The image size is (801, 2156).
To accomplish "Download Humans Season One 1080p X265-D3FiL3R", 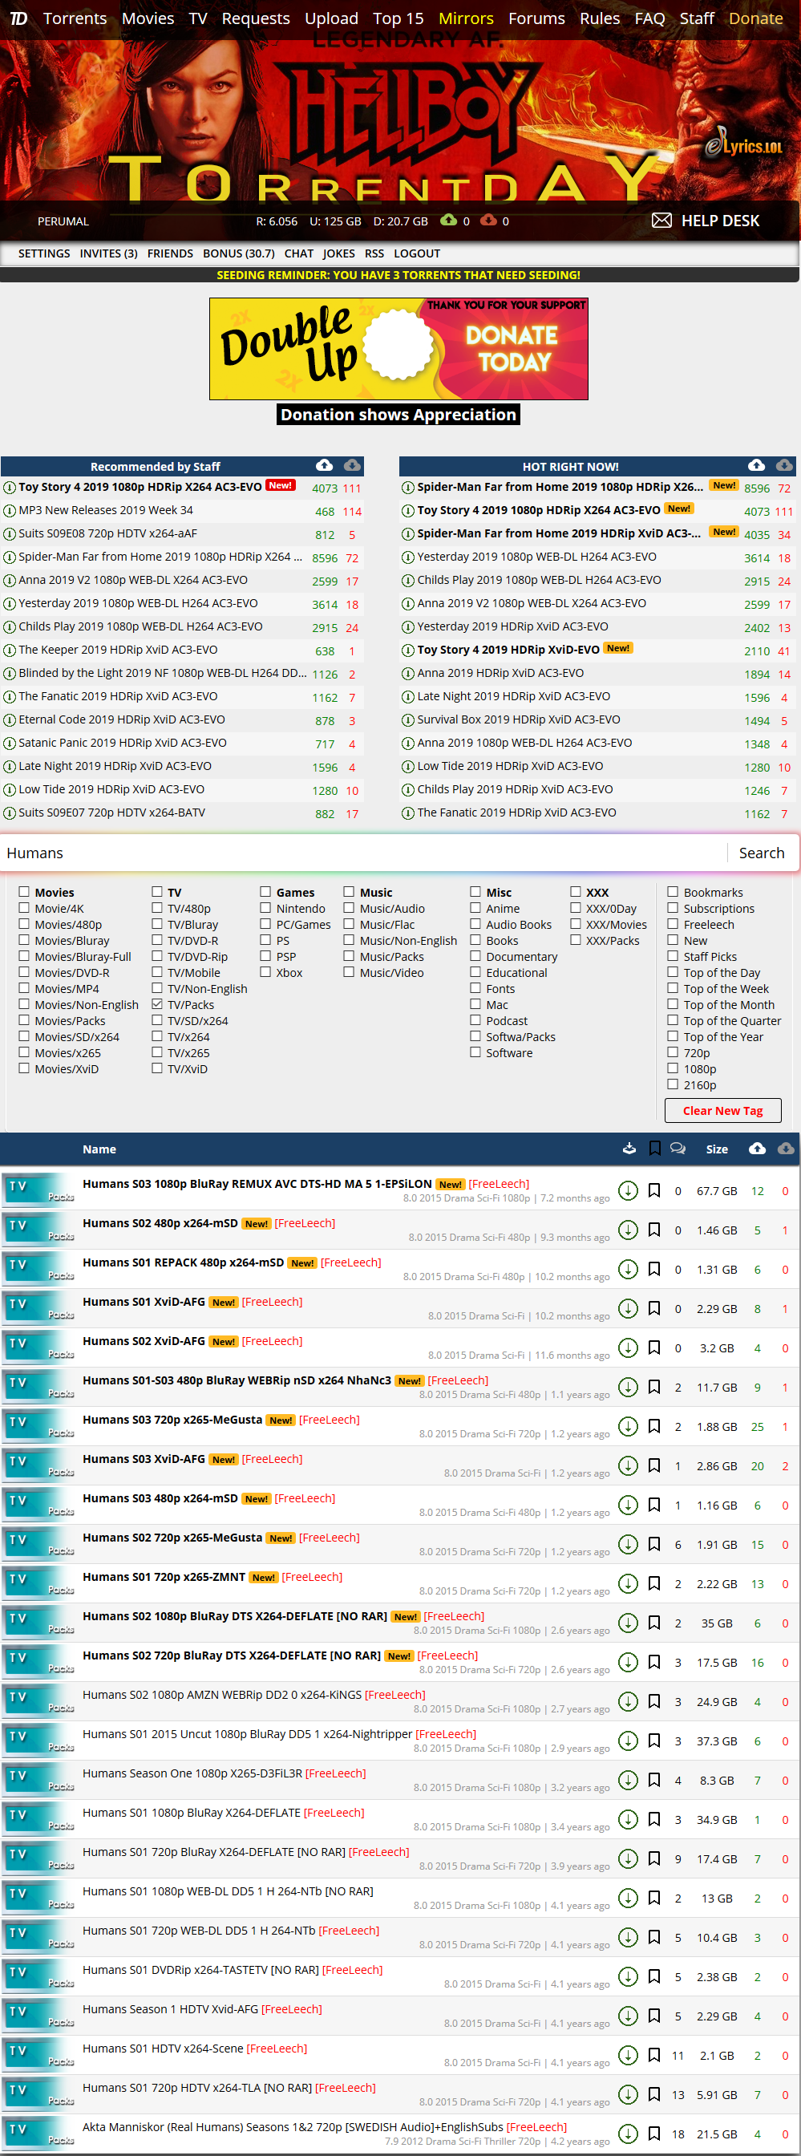I will pos(628,1780).
